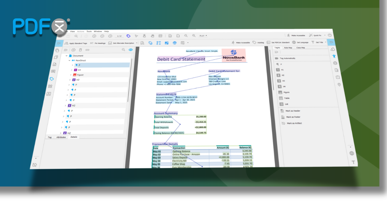
Task: Click Mark as Footer
Action: [291, 117]
